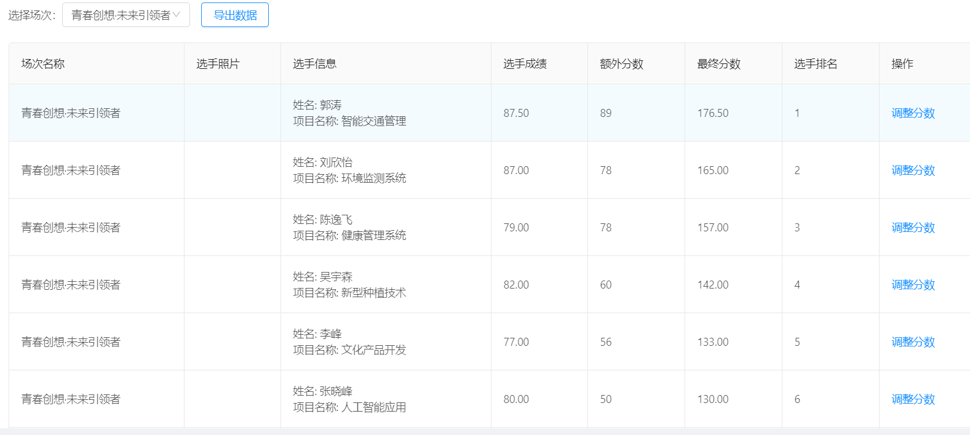Image resolution: width=970 pixels, height=435 pixels.
Task: Click the 导出数据 button
Action: point(235,15)
